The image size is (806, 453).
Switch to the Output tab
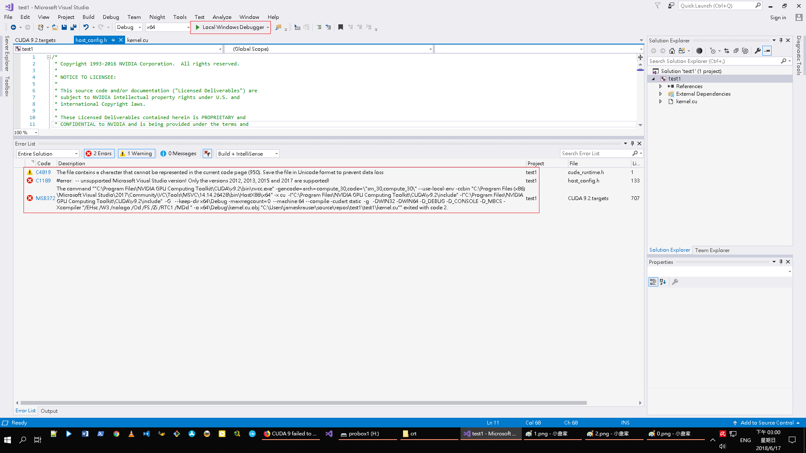pyautogui.click(x=49, y=411)
